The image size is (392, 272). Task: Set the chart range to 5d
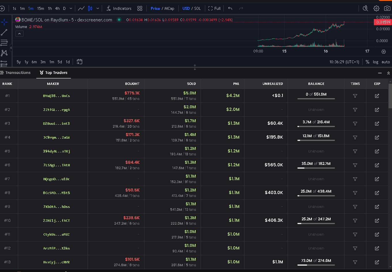coord(60,62)
